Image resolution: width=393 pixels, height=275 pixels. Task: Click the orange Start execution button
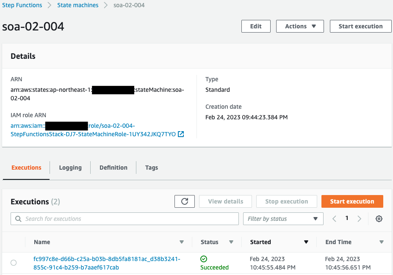[x=352, y=201]
